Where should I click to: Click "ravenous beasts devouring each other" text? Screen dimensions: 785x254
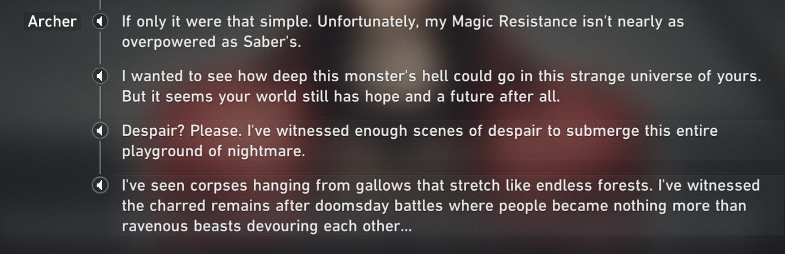pyautogui.click(x=267, y=226)
